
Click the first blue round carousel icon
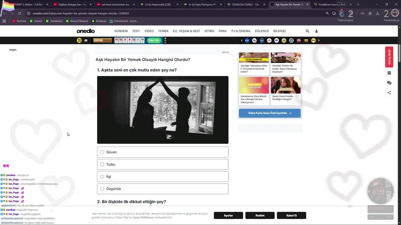point(247,40)
